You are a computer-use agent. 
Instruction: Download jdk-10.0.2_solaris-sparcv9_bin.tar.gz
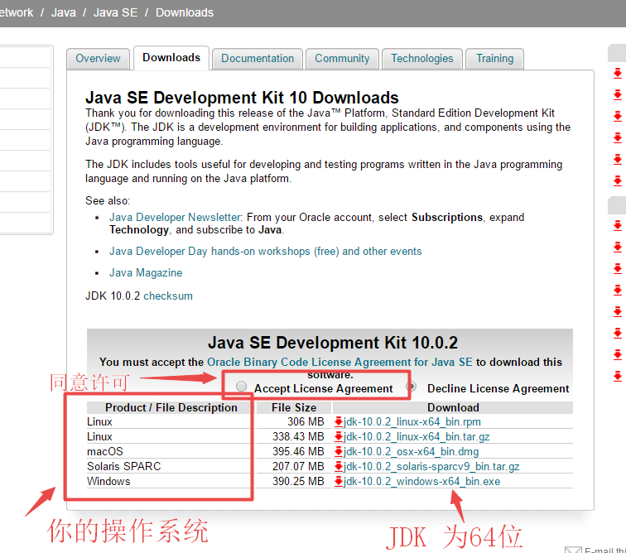[431, 466]
